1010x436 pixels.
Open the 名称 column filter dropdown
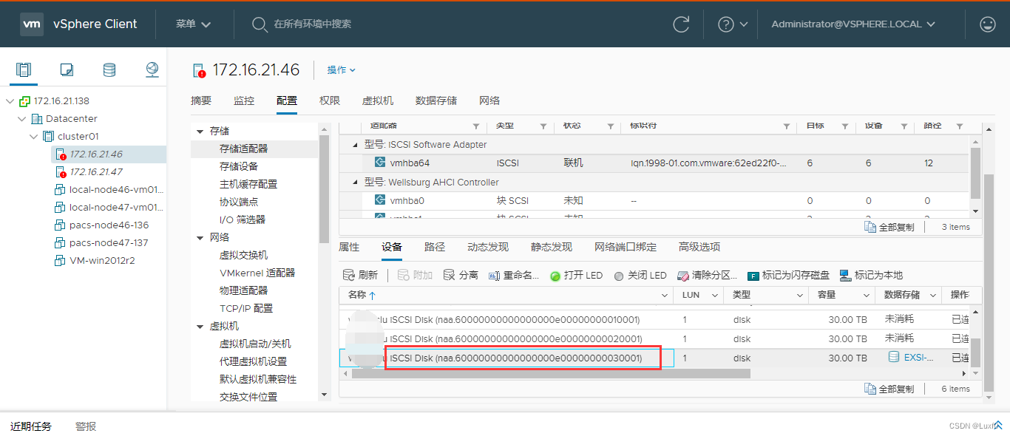tap(664, 295)
